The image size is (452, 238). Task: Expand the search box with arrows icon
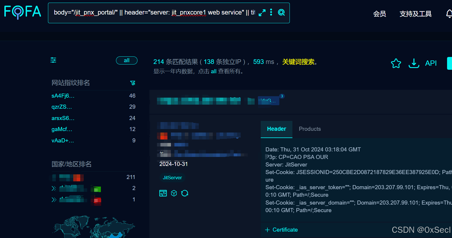262,13
